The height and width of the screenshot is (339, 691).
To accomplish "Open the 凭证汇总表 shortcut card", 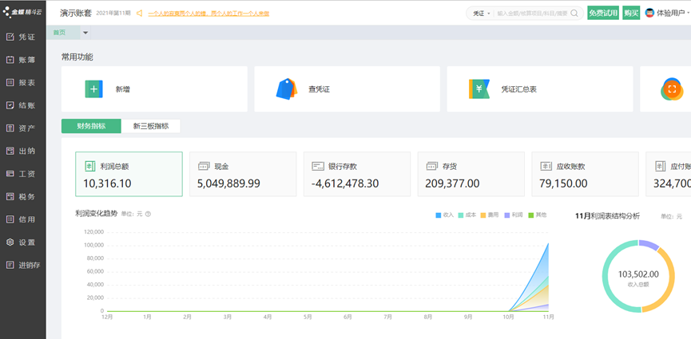I will point(540,89).
